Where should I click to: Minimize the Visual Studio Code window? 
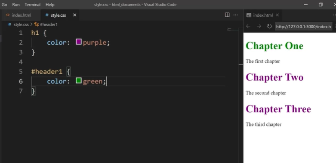click(x=306, y=4)
